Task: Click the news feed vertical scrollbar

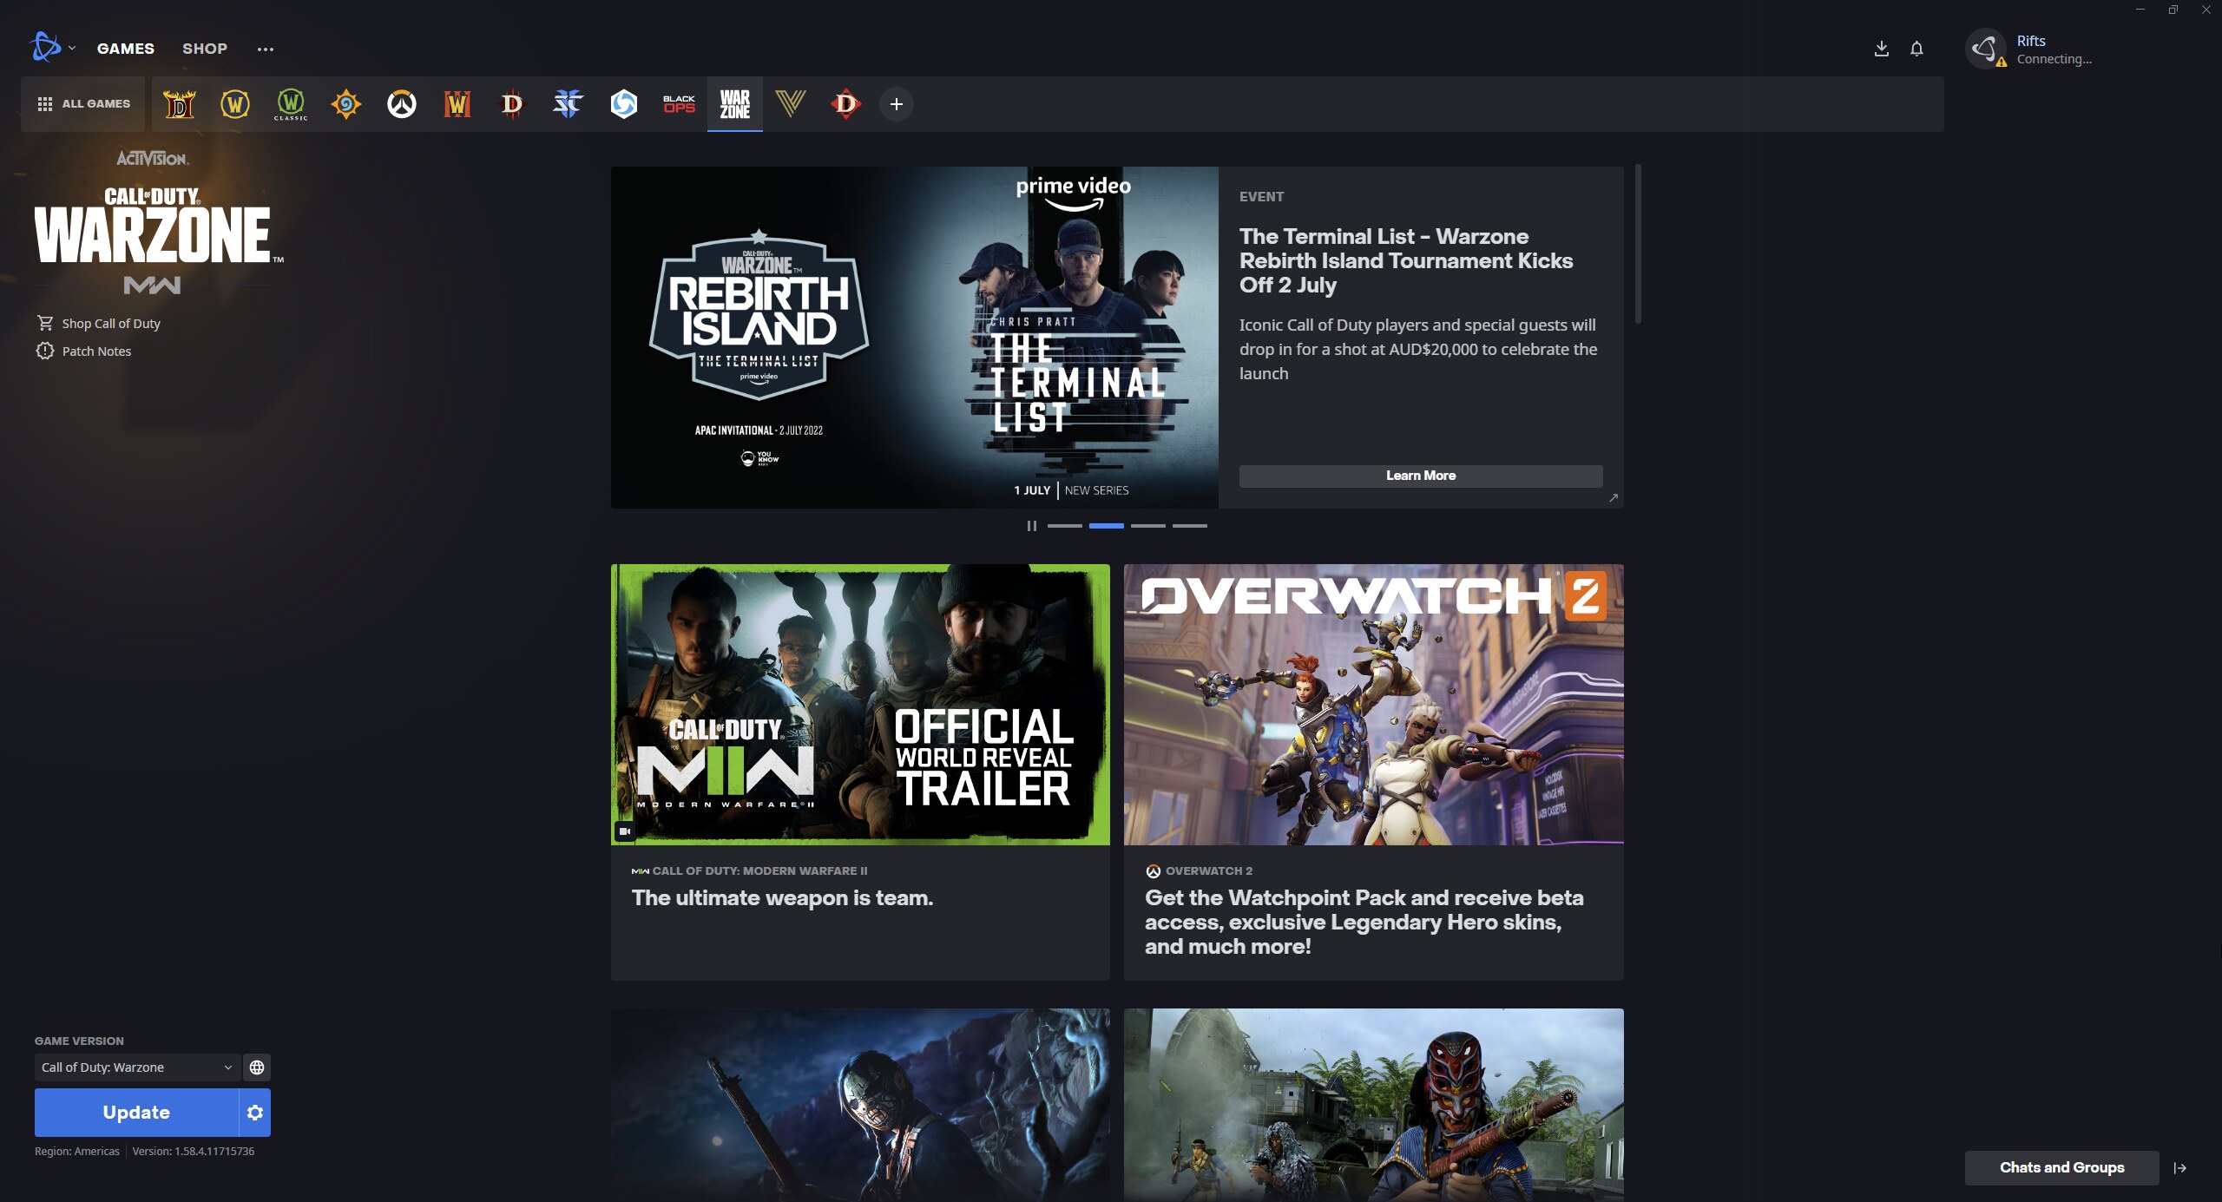Action: point(1638,245)
